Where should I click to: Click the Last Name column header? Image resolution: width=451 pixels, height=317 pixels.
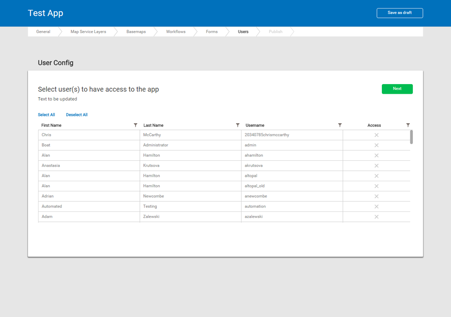point(153,125)
